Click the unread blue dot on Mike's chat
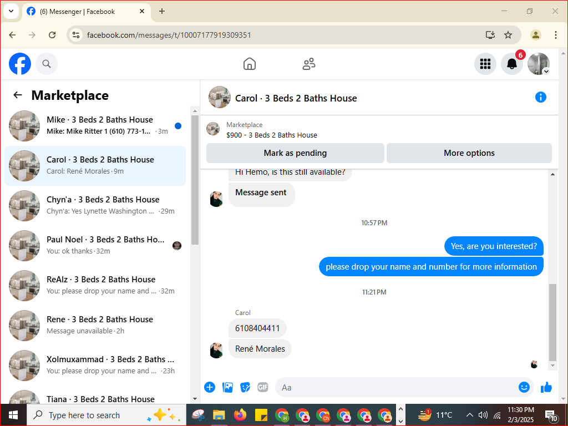Viewport: 568px width, 426px height. click(178, 126)
